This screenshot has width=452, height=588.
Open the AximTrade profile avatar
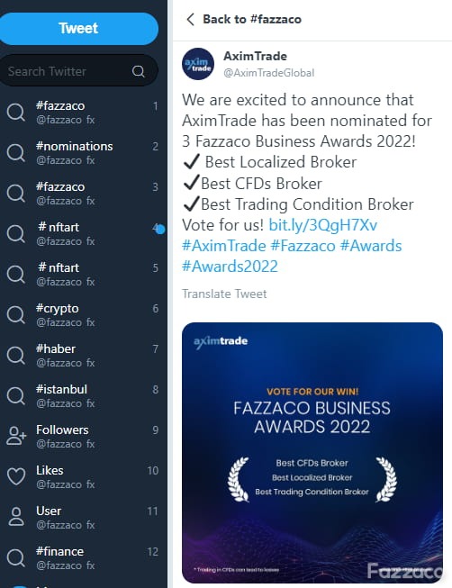click(198, 64)
